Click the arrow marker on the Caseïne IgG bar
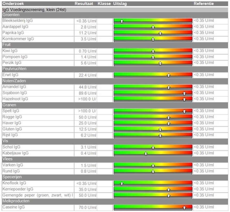The image size is (230, 212). coord(184,208)
